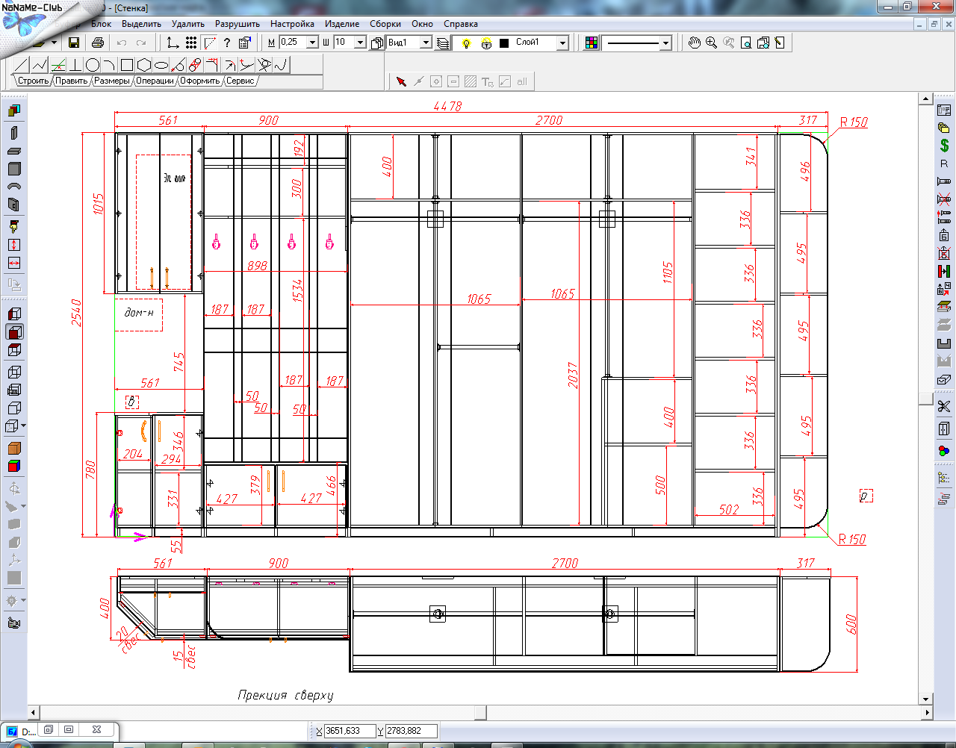The width and height of the screenshot is (956, 748).
Task: Switch to the Размеры tab
Action: click(x=112, y=81)
